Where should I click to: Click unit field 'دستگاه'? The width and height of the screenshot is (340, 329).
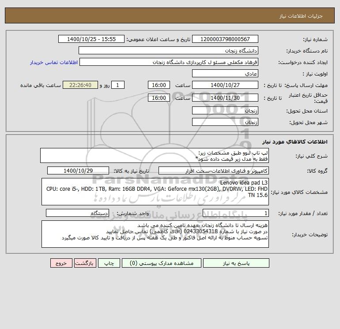(x=77, y=213)
